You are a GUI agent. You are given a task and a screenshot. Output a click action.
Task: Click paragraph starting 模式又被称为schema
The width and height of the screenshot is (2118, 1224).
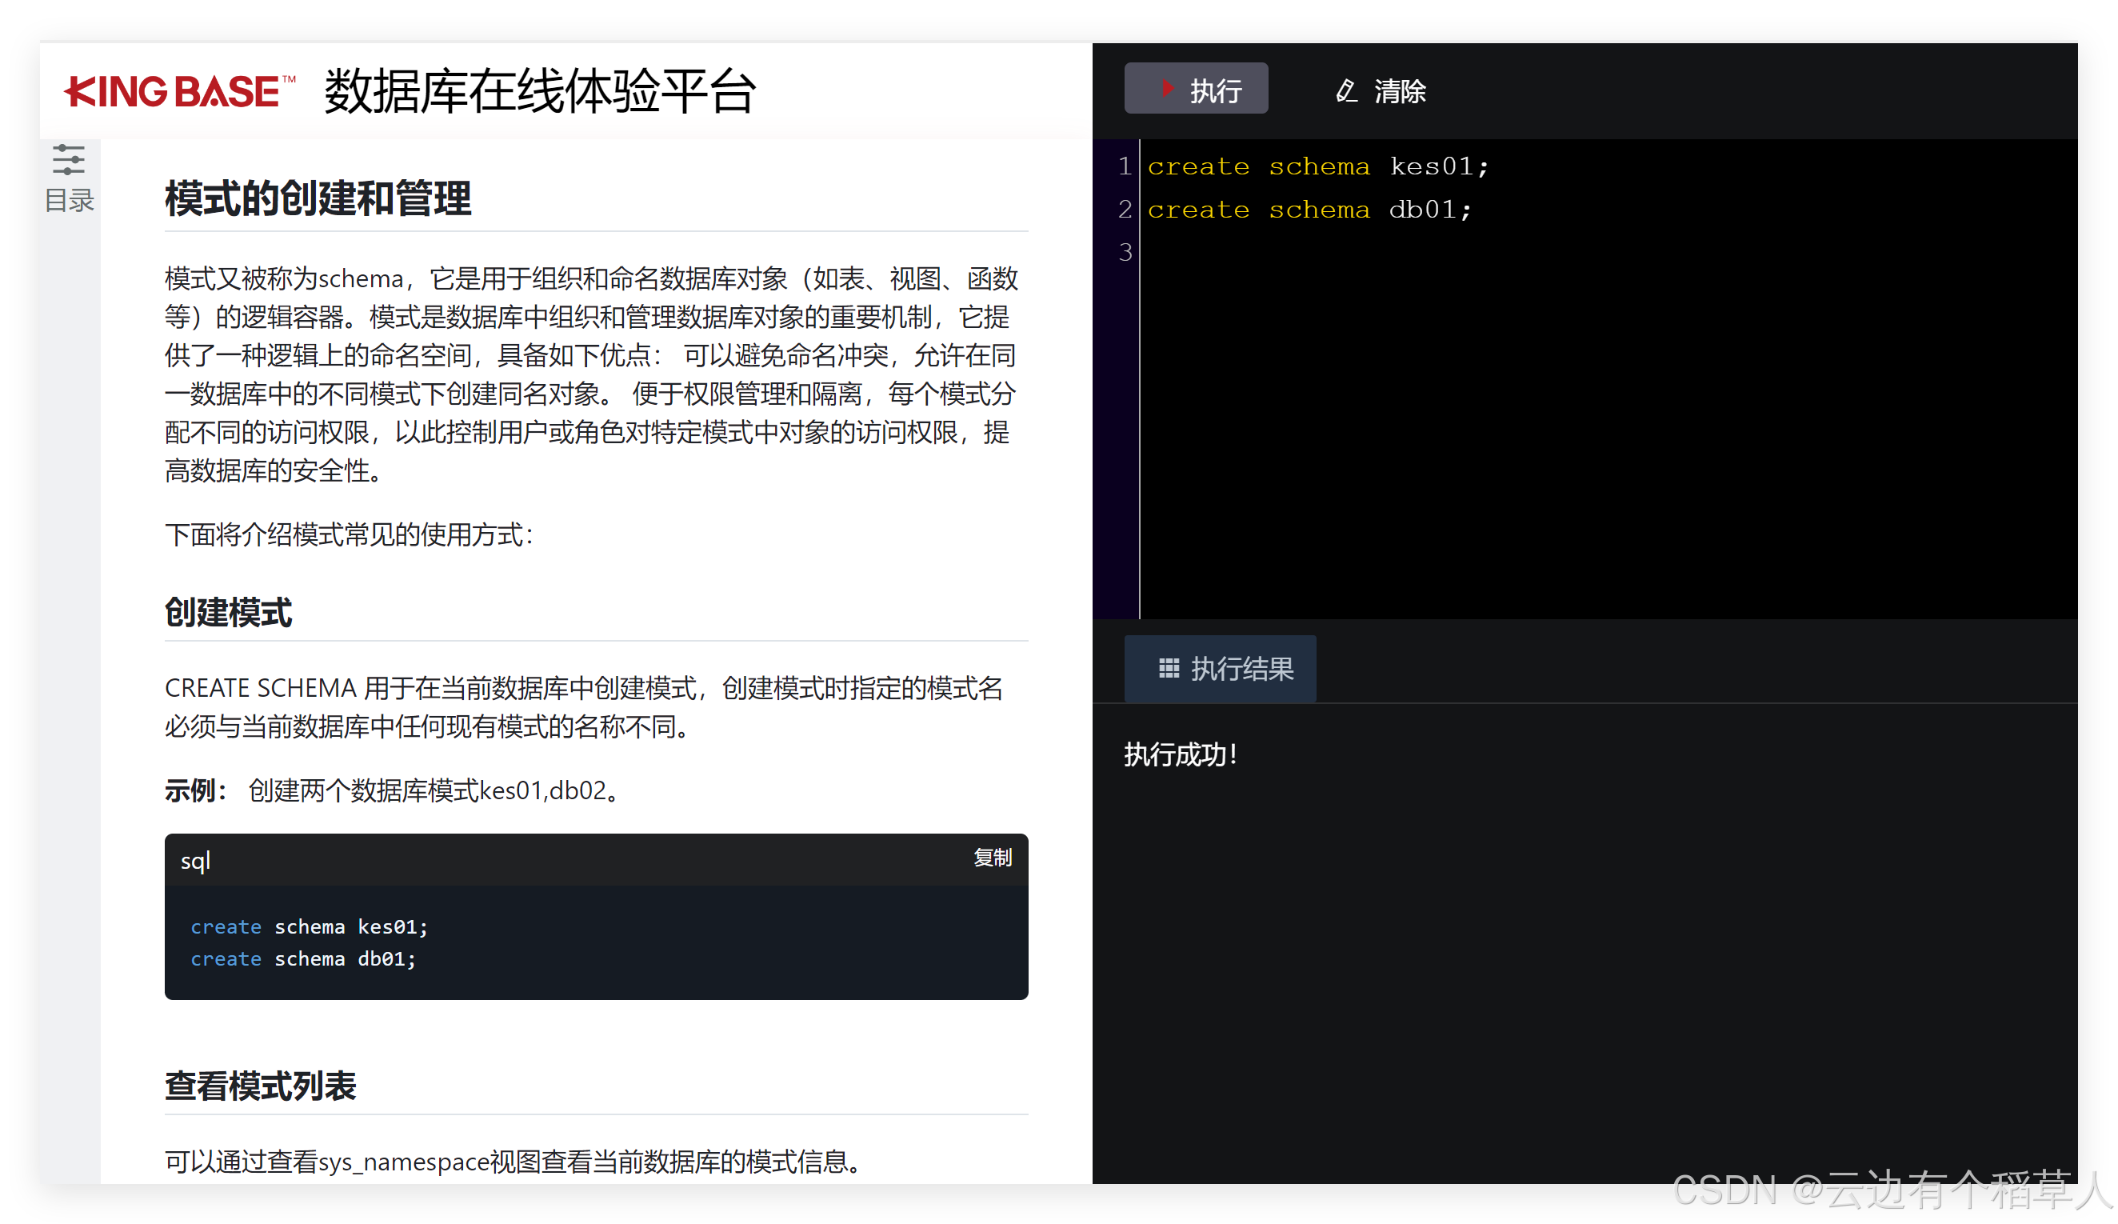coord(592,374)
